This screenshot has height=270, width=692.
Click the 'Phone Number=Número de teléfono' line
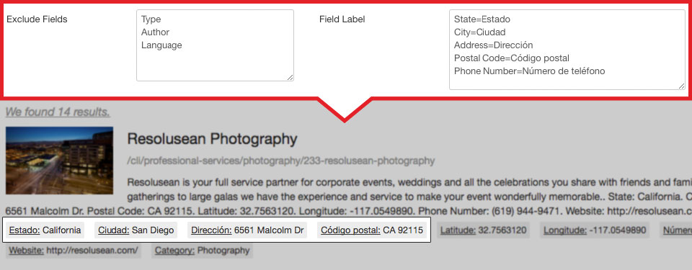530,71
